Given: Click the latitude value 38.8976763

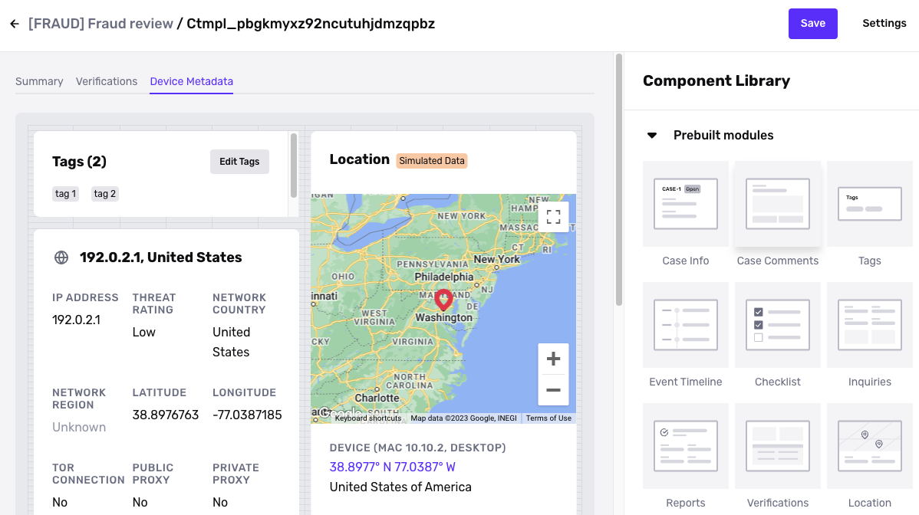Looking at the screenshot, I should click(165, 415).
